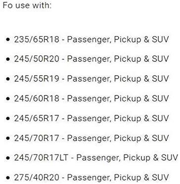Click the bullet before 245/70R17LT
The height and width of the screenshot is (184, 180).
click(7, 158)
